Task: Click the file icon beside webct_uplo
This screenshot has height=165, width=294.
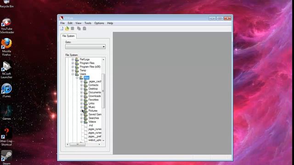Action: [86, 140]
